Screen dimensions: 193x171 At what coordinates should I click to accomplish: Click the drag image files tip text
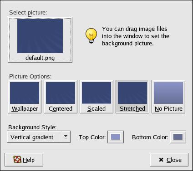tap(136, 36)
